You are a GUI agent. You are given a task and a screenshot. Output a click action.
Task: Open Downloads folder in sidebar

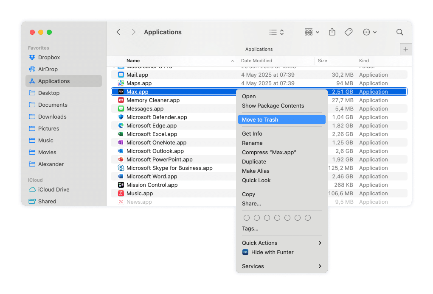[64, 116]
